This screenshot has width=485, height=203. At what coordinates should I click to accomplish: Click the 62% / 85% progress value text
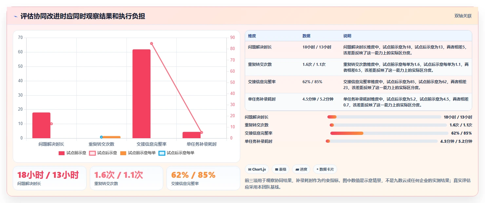click(461, 133)
